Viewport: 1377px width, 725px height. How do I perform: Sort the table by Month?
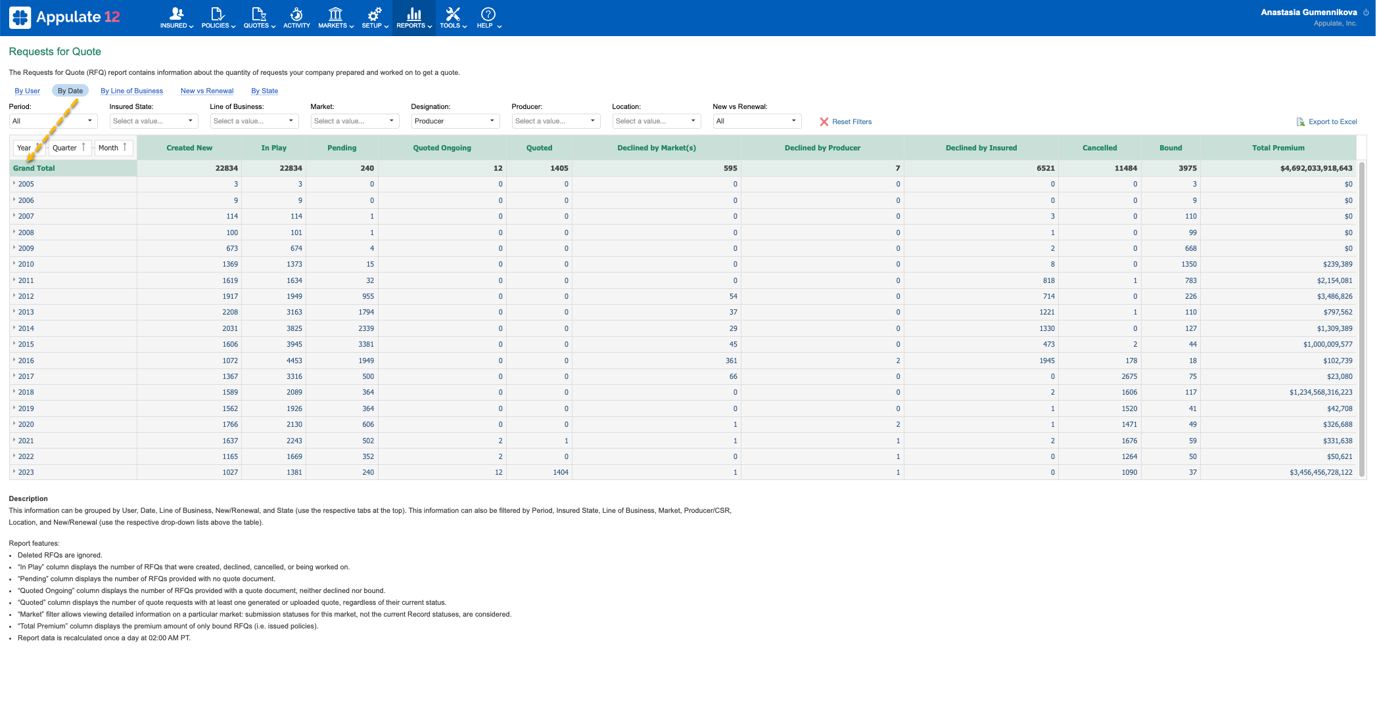click(x=112, y=148)
